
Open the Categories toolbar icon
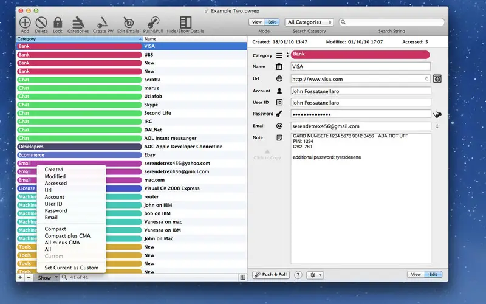pos(78,22)
